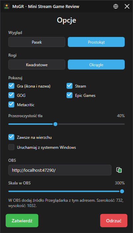This screenshot has width=133, height=233.
Task: Click the Przezroczystość tła slider handle
Action: [56, 124]
